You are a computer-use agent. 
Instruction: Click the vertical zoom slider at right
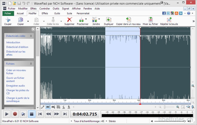click(x=193, y=94)
